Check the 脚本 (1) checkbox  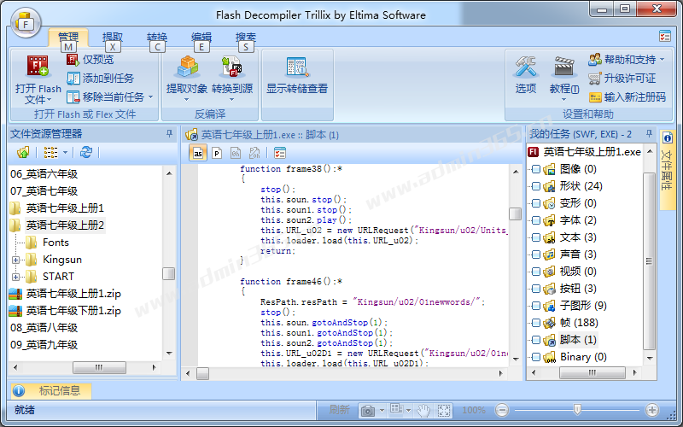click(x=536, y=340)
